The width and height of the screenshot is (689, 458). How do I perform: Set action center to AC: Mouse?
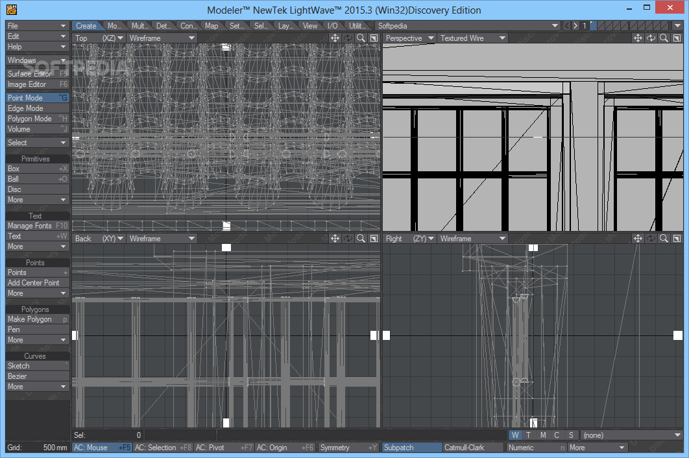click(102, 448)
